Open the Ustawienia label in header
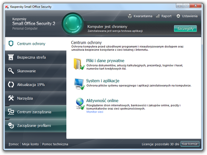The image size is (207, 155). pyautogui.click(x=190, y=16)
